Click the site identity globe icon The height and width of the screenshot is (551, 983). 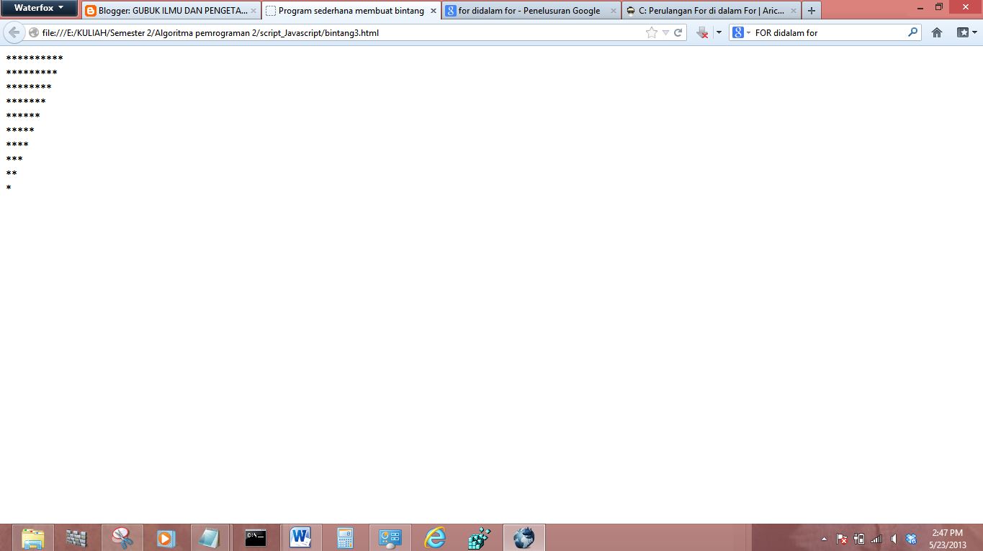(x=33, y=32)
